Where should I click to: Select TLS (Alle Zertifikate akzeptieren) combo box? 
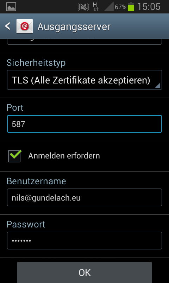coord(84,80)
